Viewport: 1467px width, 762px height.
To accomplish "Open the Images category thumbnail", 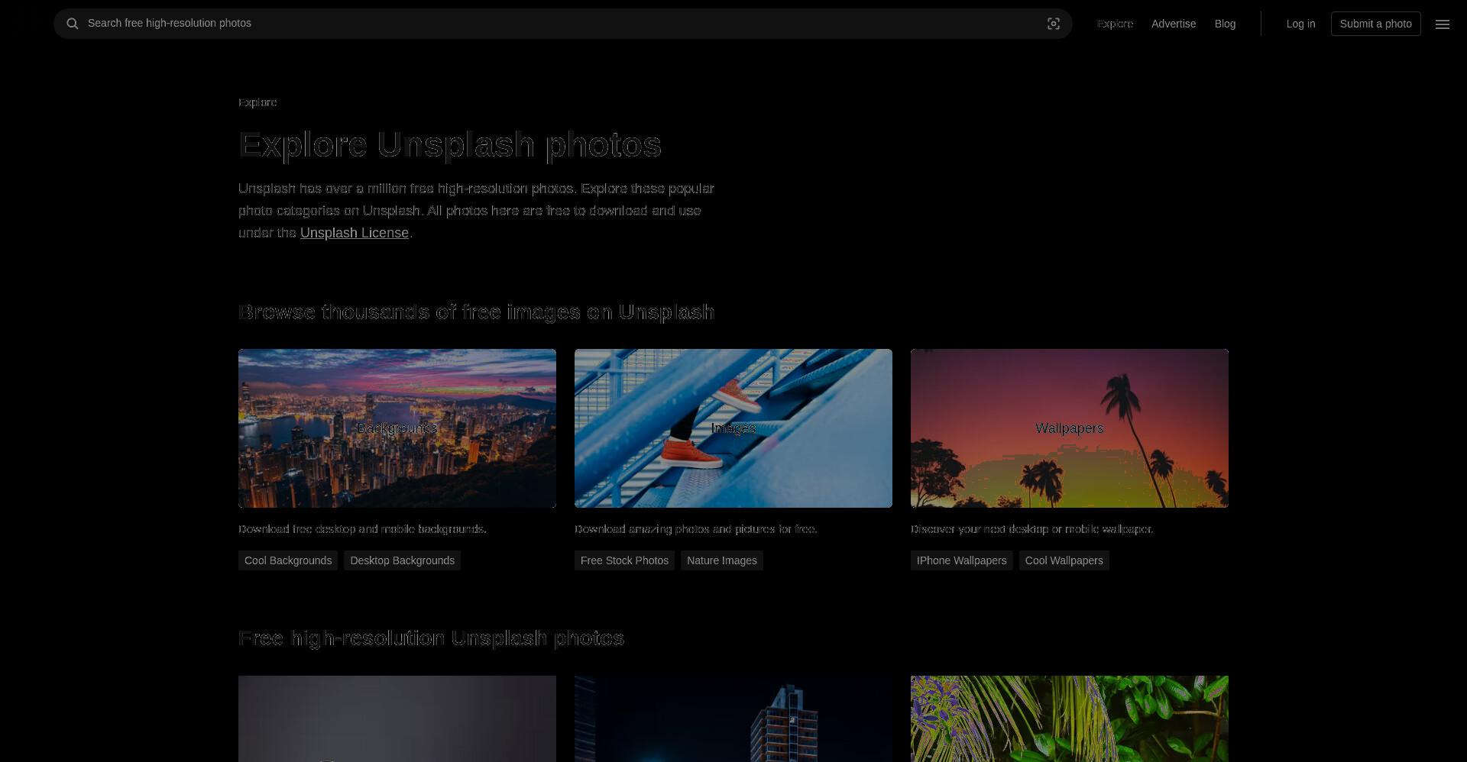I will tap(733, 428).
